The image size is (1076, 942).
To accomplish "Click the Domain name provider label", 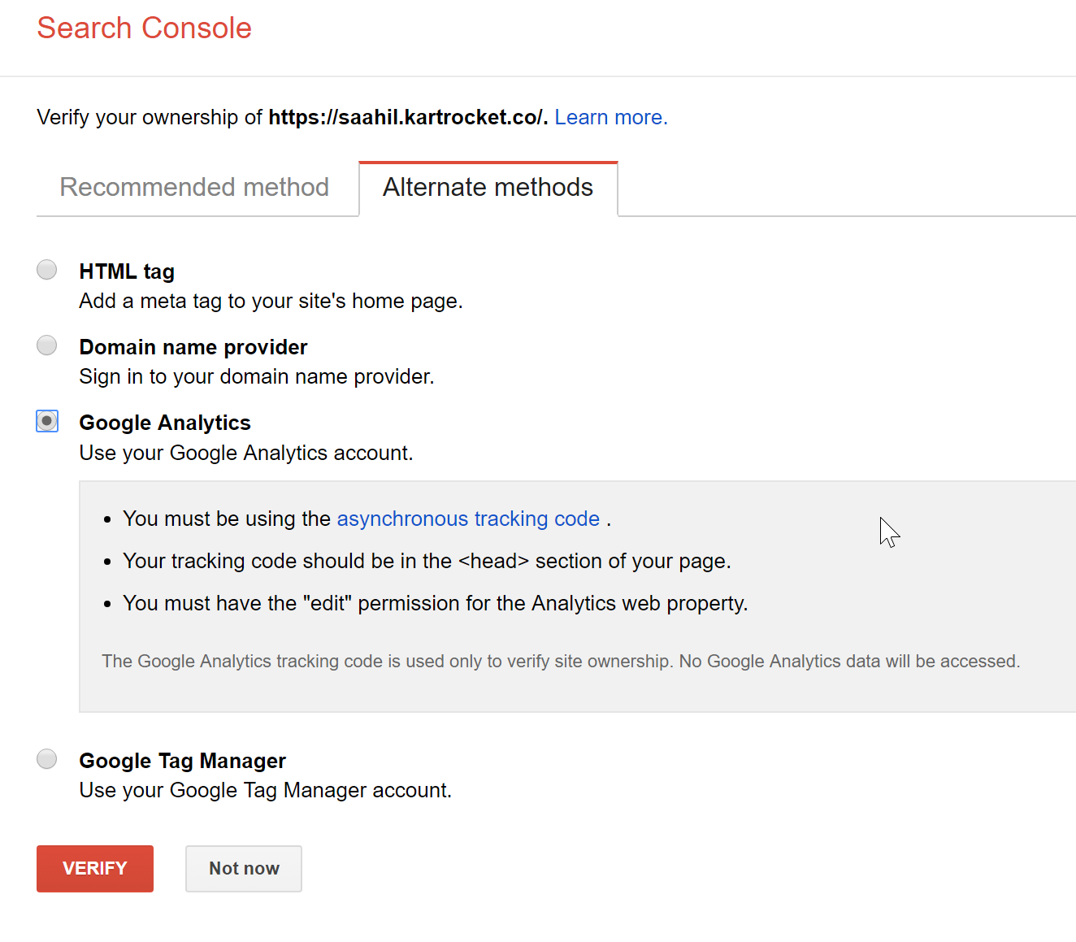I will click(193, 347).
